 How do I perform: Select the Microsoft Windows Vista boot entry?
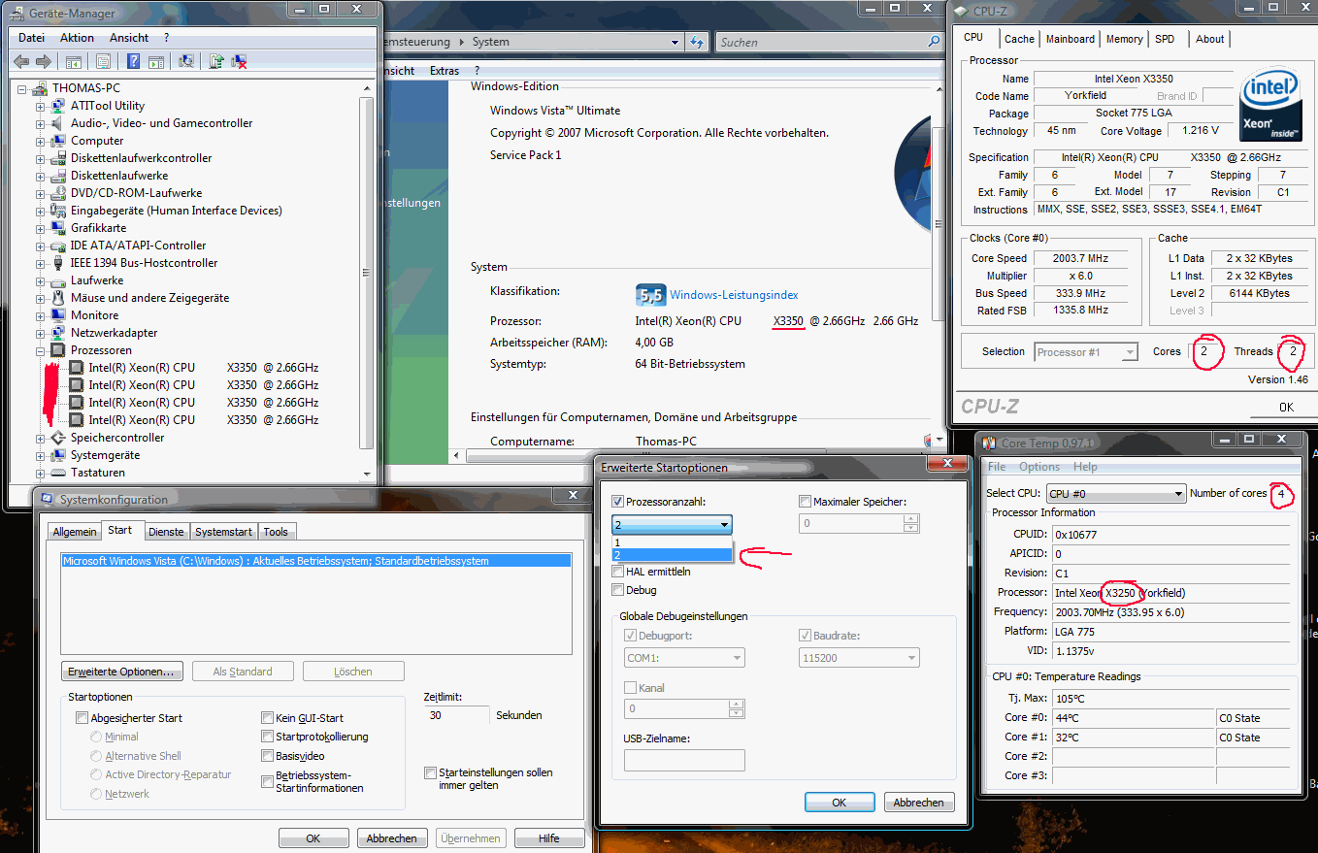pos(315,561)
